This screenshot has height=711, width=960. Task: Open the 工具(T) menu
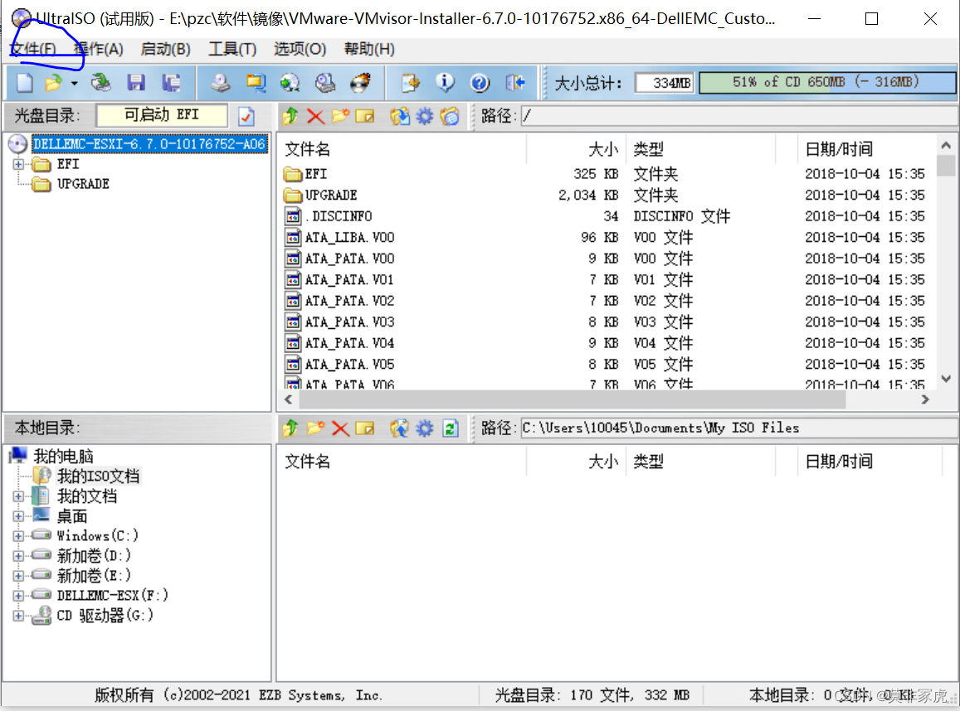point(232,49)
